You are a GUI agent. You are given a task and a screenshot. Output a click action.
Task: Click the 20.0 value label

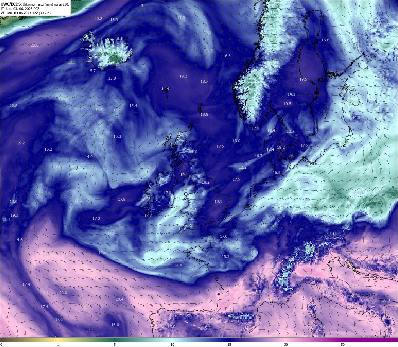click(x=63, y=293)
